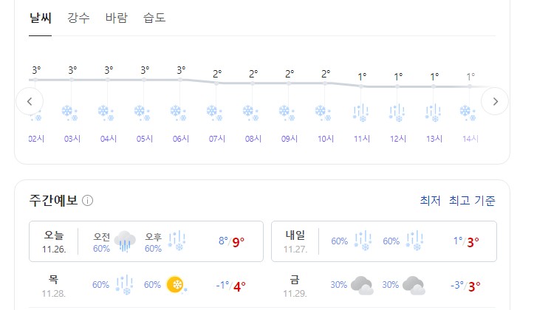The width and height of the screenshot is (534, 310).
Task: Click the 최고 기준 link
Action: [472, 201]
